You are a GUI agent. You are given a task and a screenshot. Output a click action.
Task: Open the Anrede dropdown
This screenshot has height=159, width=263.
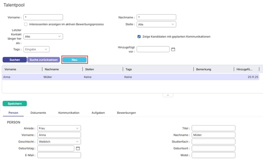coord(59,128)
